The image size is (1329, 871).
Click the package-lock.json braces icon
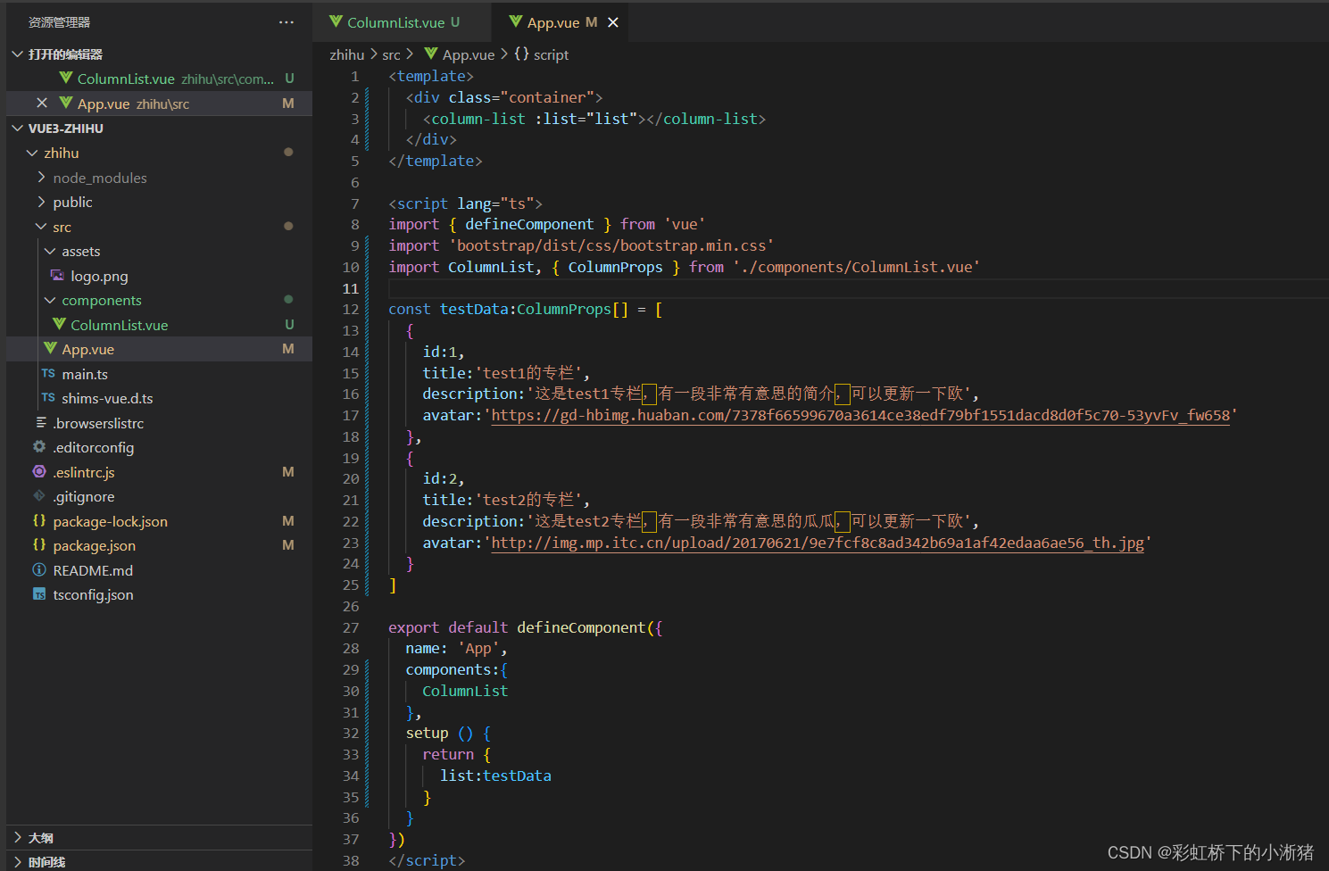tap(39, 520)
